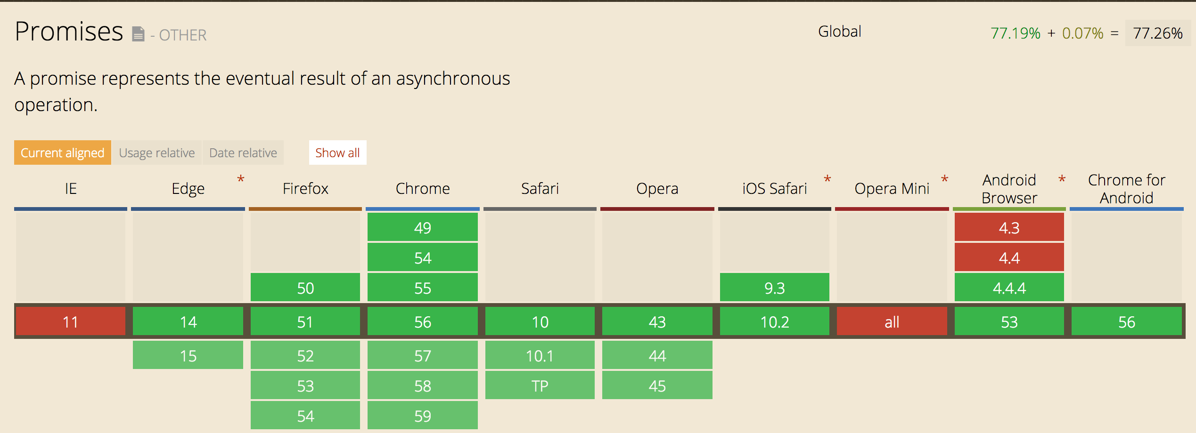Select the Chrome 59 cell

[423, 416]
